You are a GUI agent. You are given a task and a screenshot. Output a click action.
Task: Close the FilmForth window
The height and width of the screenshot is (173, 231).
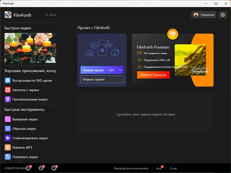pyautogui.click(x=226, y=4)
